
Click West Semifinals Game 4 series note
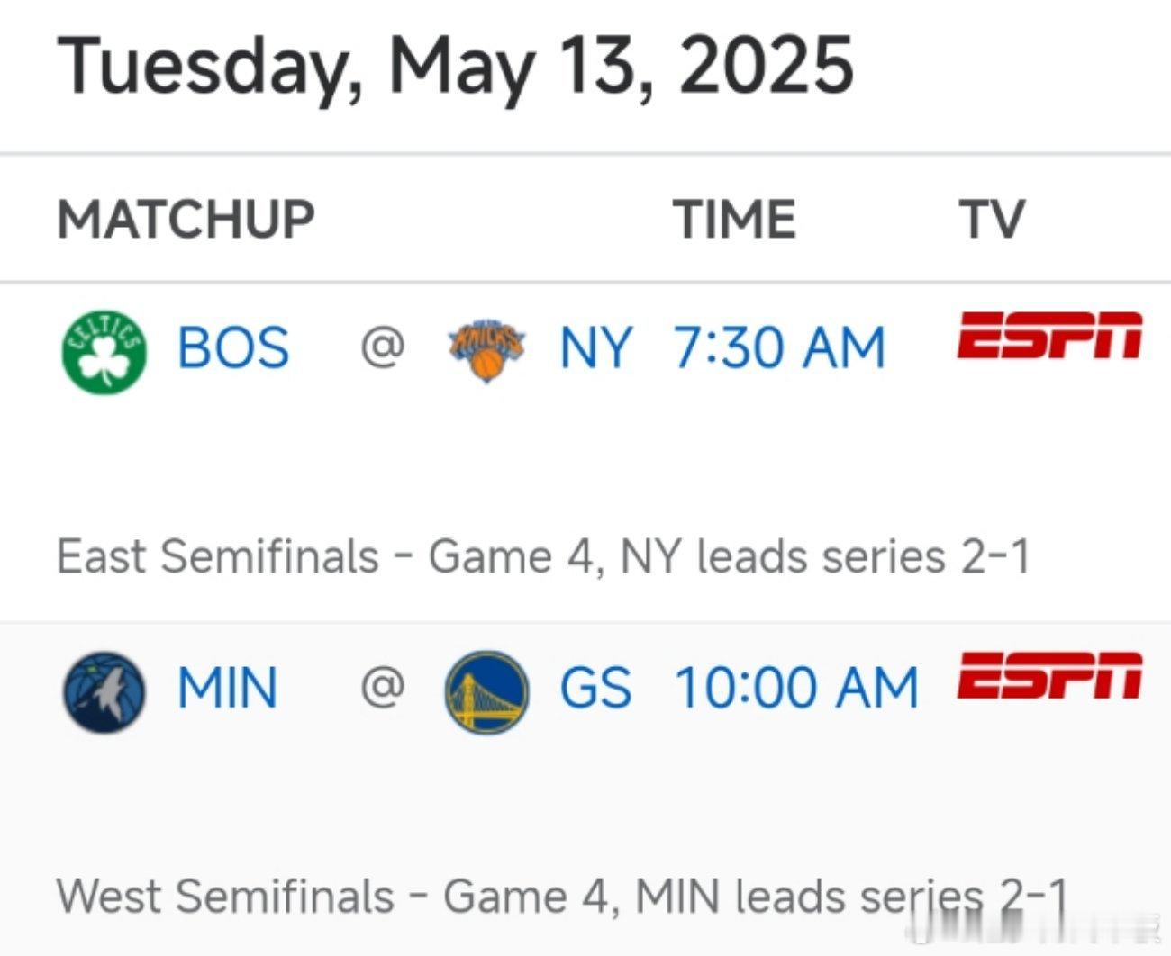(562, 897)
